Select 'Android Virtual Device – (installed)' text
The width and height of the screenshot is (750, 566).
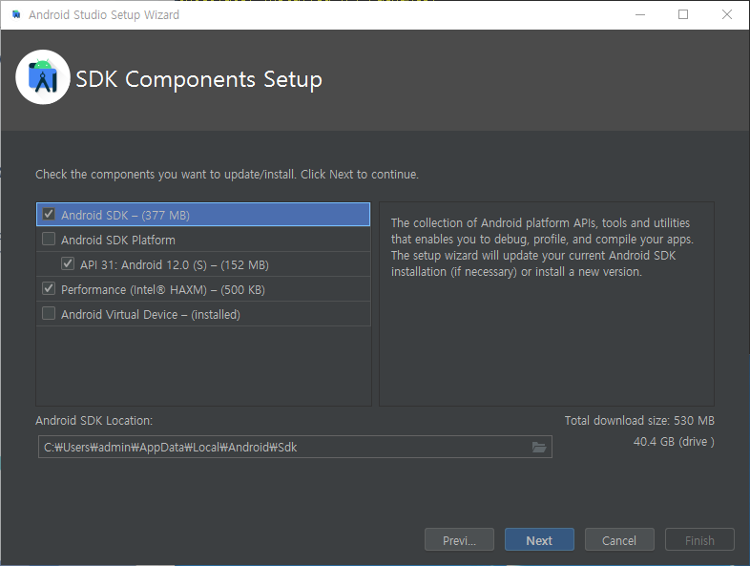(151, 315)
